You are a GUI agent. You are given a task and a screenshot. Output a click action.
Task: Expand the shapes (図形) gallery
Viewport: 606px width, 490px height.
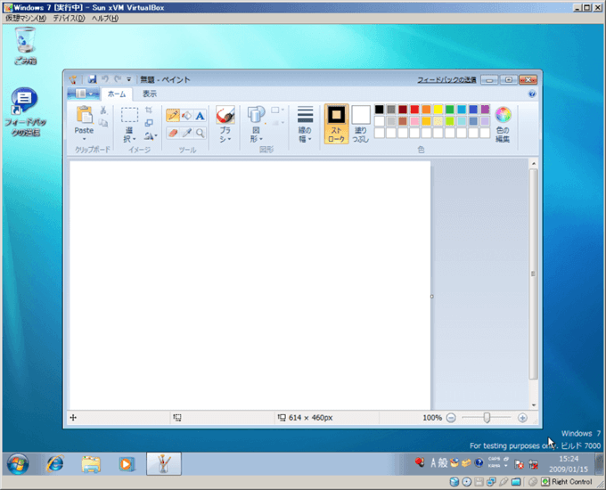256,135
